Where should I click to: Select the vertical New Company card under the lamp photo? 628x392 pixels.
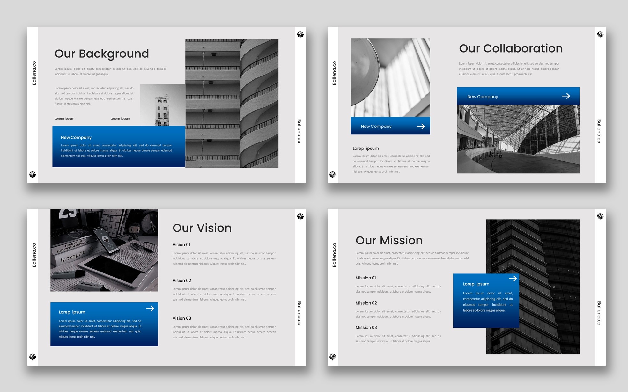coord(390,126)
